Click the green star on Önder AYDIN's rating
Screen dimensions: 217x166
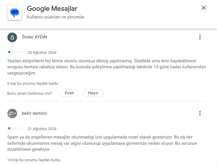(x=9, y=52)
